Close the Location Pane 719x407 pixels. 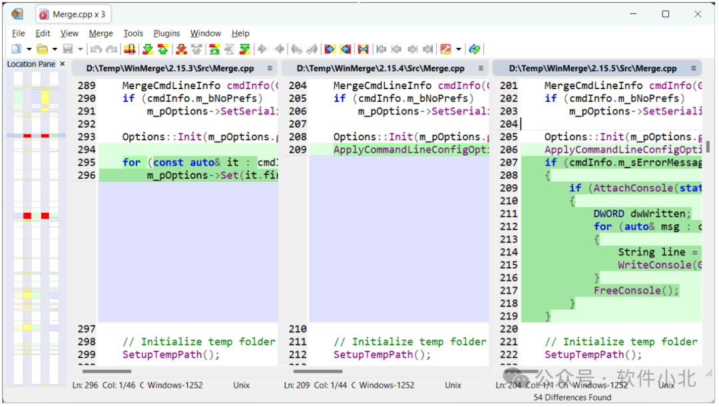[63, 64]
